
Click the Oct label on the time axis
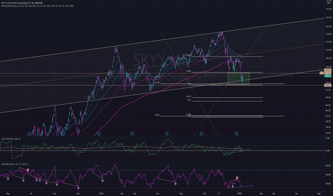tap(204, 194)
